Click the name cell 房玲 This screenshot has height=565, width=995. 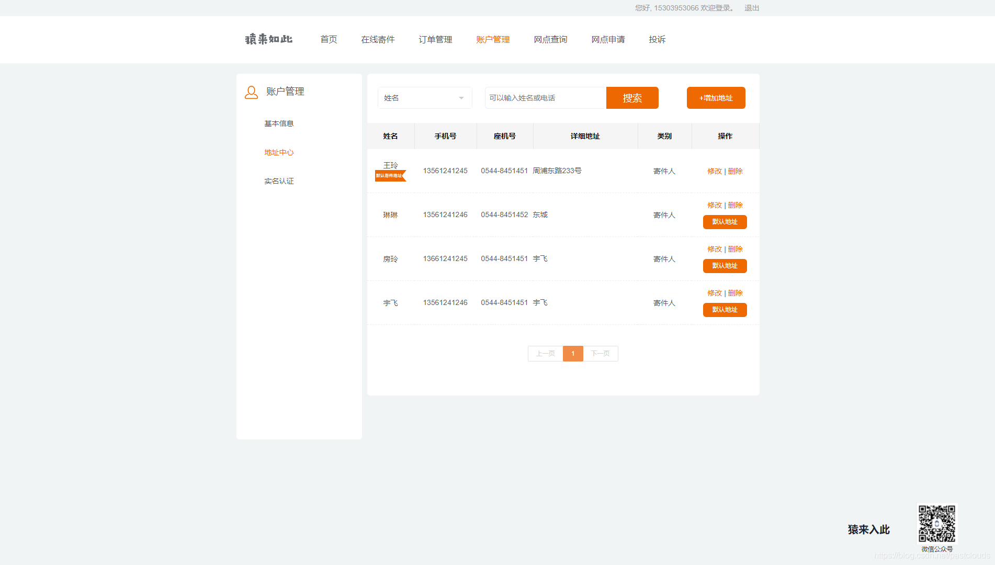tap(390, 259)
